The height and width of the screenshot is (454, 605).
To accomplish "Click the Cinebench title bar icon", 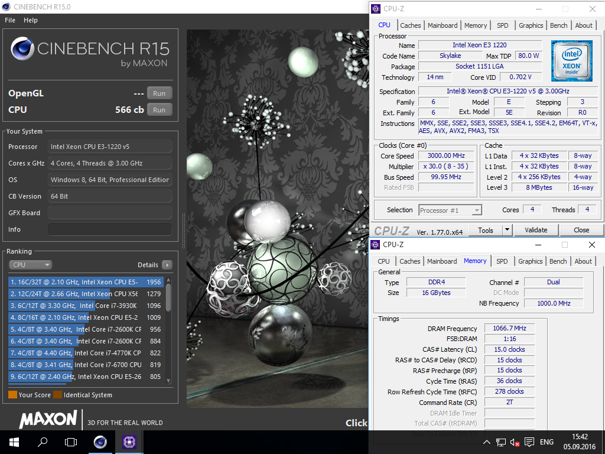I will [x=6, y=7].
